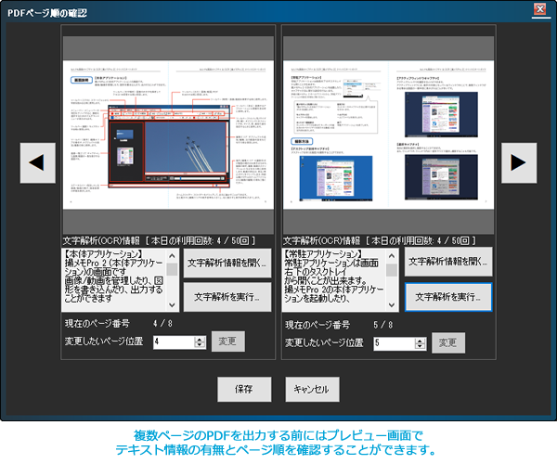Cancel with the キャンセル button
Screen dimensions: 557x464
click(x=312, y=389)
